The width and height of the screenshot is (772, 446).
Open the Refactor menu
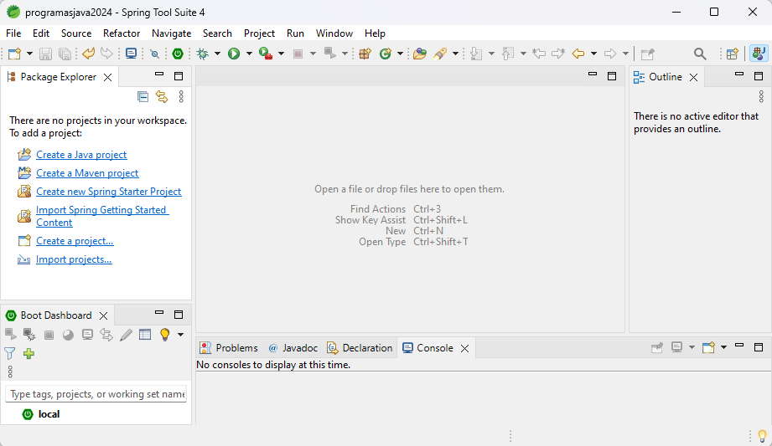122,33
